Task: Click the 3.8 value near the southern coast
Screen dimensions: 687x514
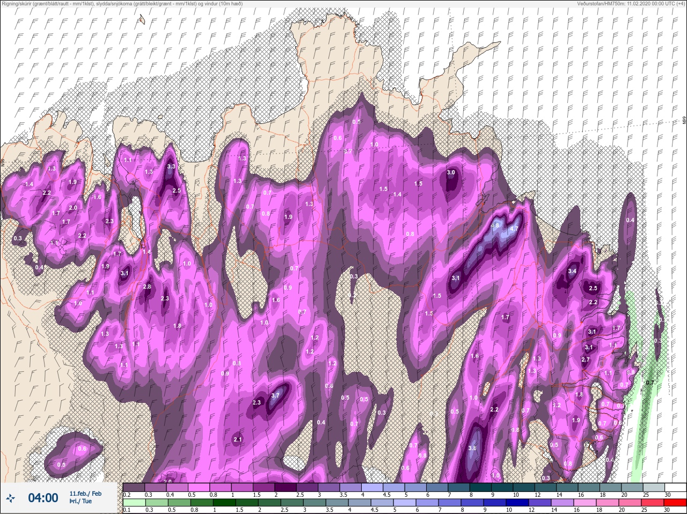Action: click(x=472, y=449)
